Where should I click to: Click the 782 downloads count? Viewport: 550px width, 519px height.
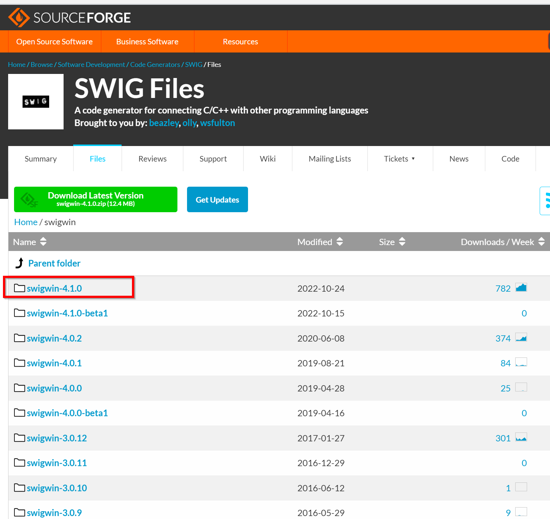[503, 288]
